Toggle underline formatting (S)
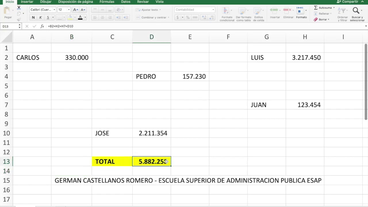 pyautogui.click(x=48, y=18)
